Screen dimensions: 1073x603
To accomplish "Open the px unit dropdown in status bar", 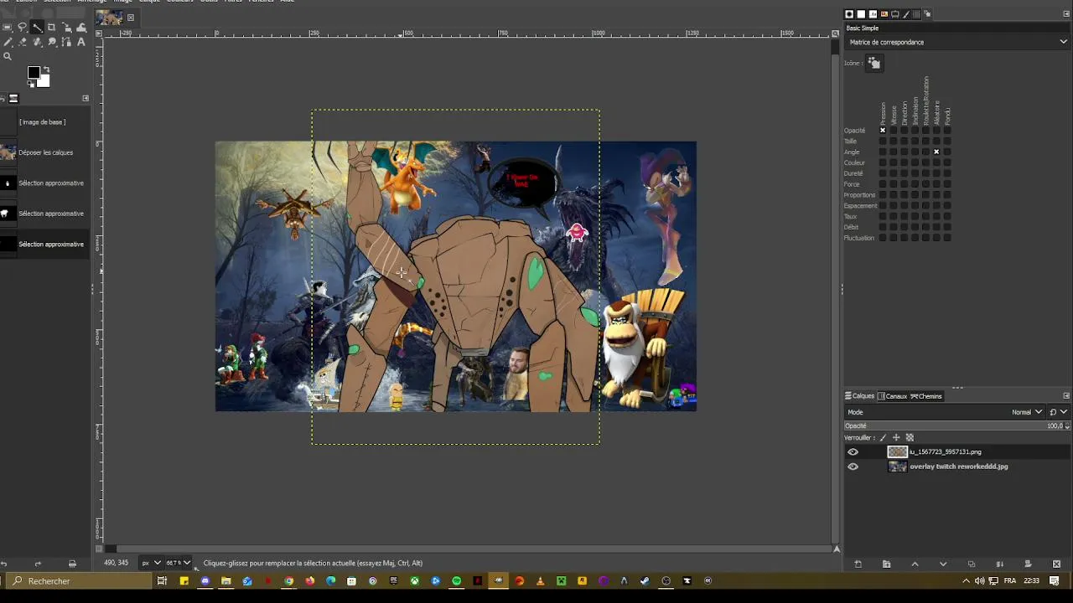I will click(x=151, y=563).
